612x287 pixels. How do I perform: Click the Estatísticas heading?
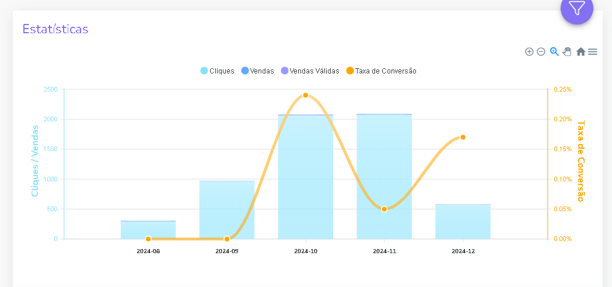[x=55, y=29]
